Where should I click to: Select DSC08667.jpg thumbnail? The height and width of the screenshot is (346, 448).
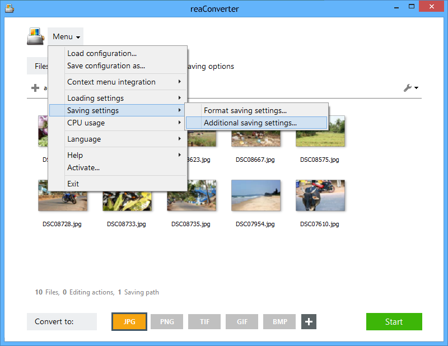pos(256,138)
